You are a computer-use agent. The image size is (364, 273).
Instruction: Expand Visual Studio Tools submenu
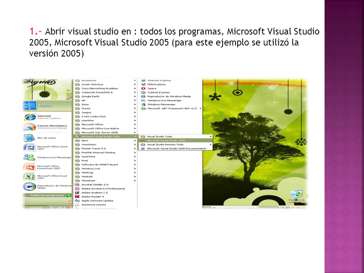(176, 136)
